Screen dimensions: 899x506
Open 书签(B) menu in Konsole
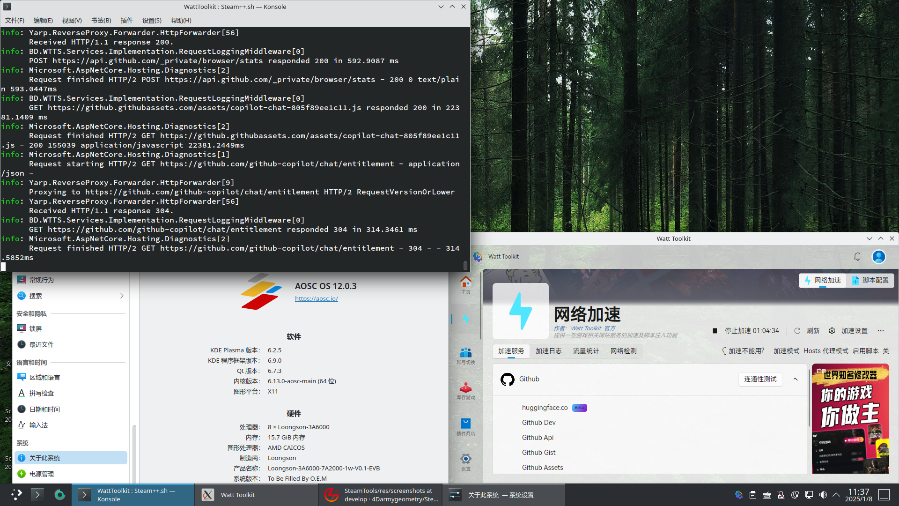(x=101, y=20)
